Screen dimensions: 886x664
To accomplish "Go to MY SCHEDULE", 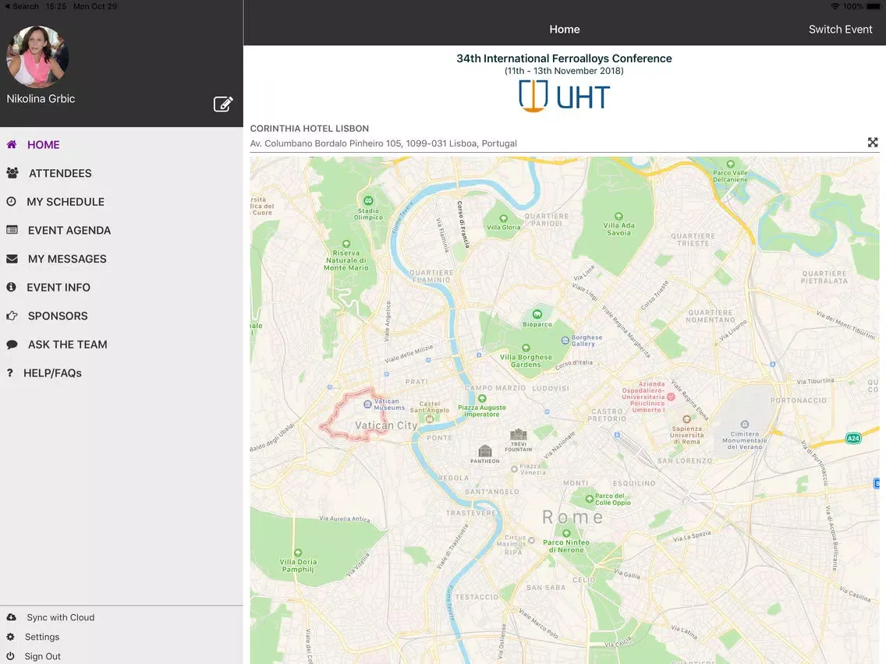I will [x=66, y=202].
